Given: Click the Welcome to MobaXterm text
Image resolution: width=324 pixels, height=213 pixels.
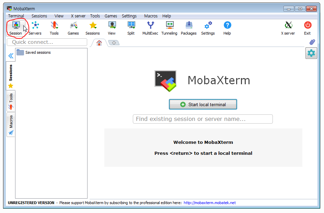Looking at the screenshot, I should pos(203,142).
